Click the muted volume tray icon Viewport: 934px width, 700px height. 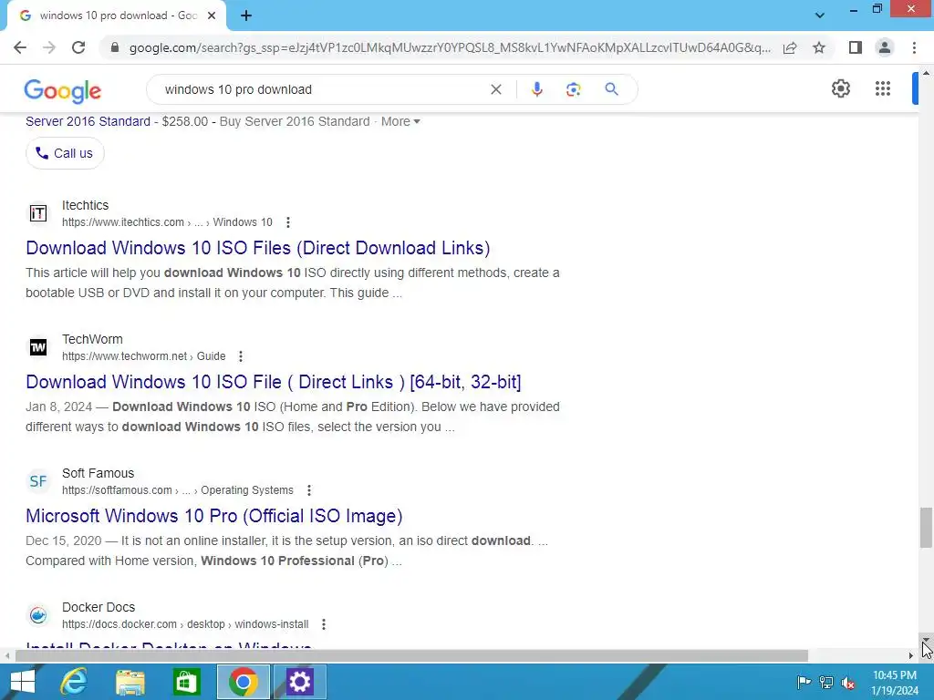[x=848, y=682]
